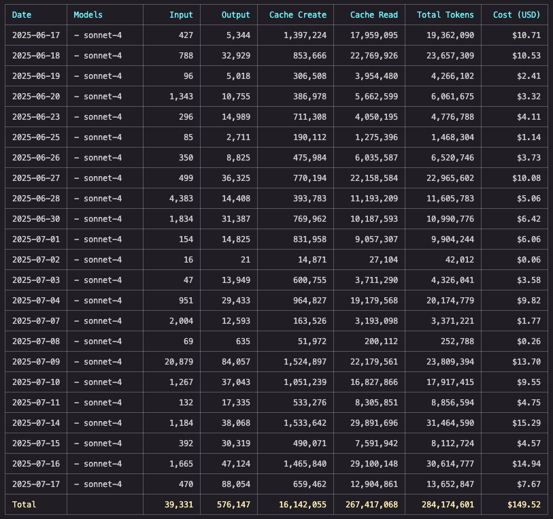The width and height of the screenshot is (553, 519).
Task: Click the date 2025-06-30
Action: pyautogui.click(x=36, y=219)
